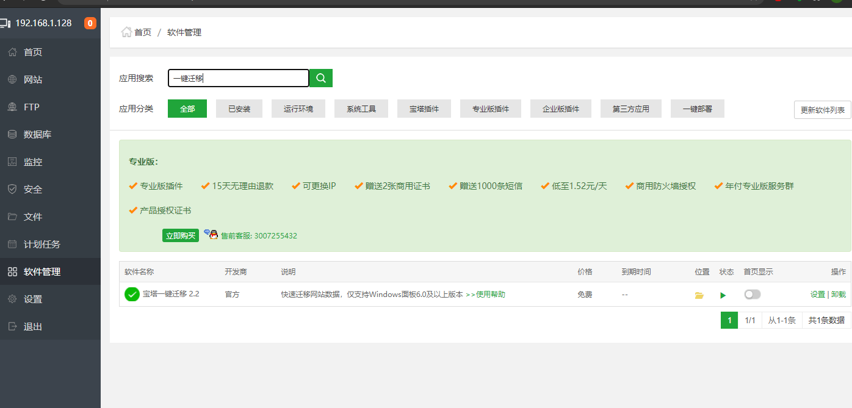Click page number 1 in pagination
The height and width of the screenshot is (408, 852).
(x=729, y=320)
